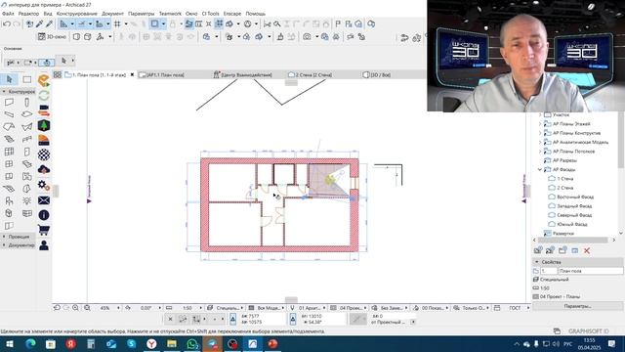
Task: Open the Редактор menu
Action: (x=28, y=14)
